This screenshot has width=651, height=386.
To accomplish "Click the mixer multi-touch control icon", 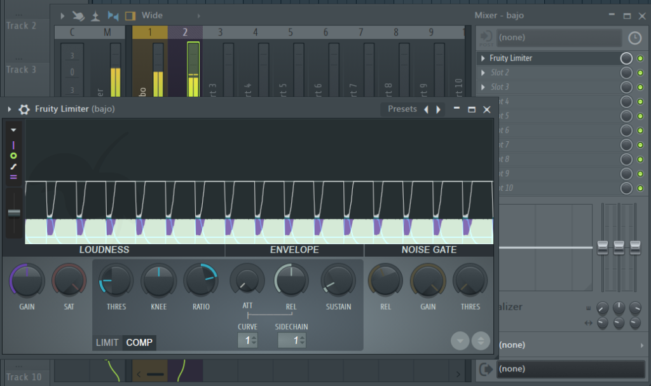I will pyautogui.click(x=78, y=16).
